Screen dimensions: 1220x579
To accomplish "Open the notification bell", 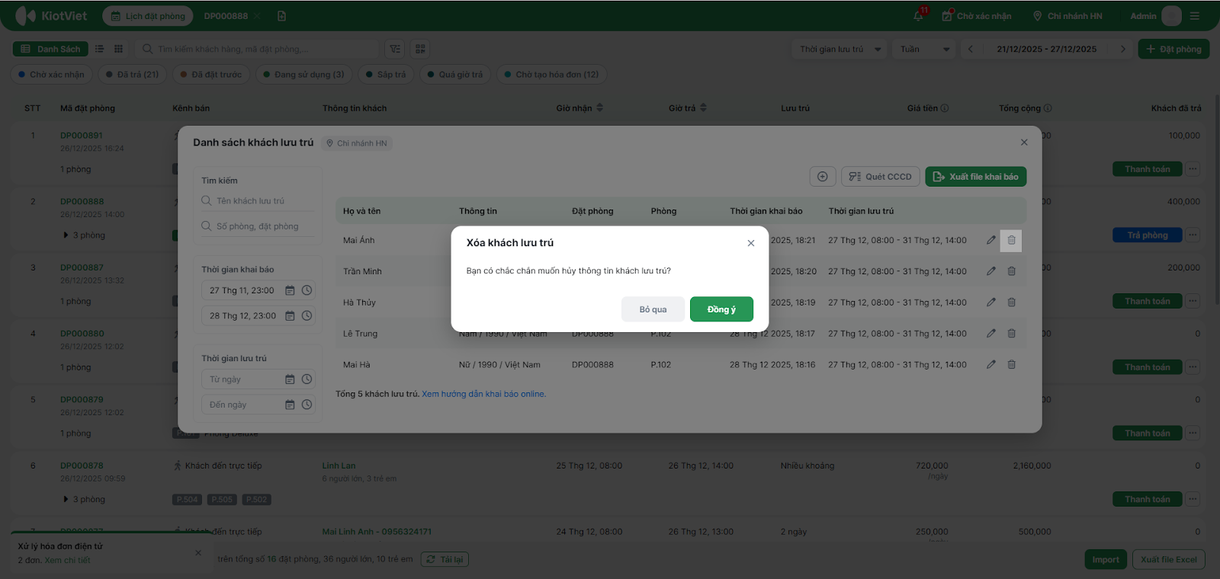I will coord(918,16).
